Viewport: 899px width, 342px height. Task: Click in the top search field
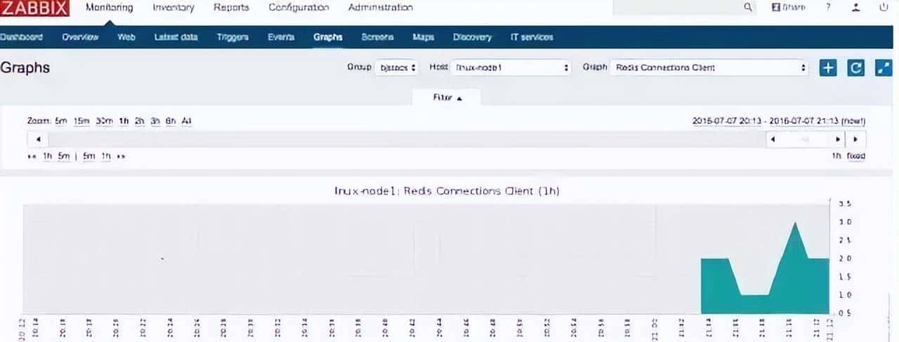pos(674,7)
